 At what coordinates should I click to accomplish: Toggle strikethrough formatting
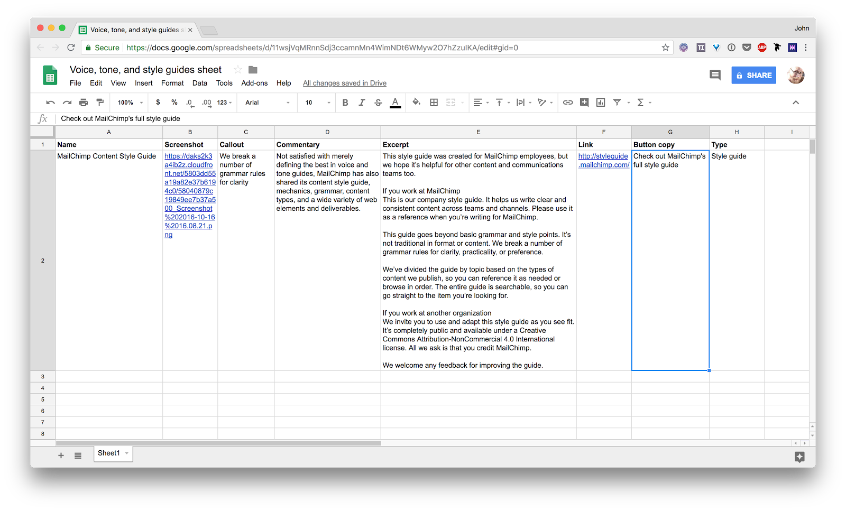378,103
